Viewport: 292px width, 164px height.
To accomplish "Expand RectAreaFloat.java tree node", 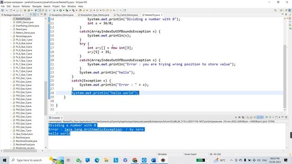I will 11,144.
